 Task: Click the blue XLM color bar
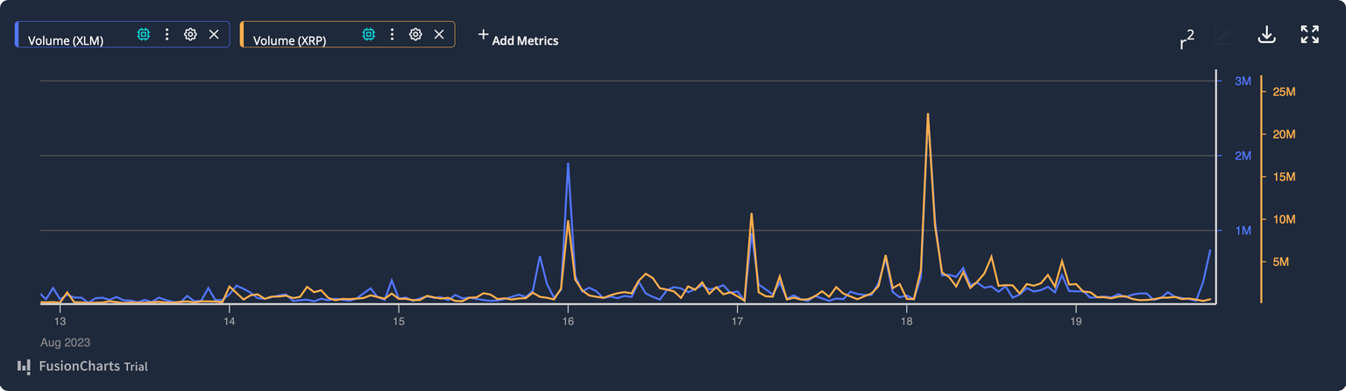(17, 34)
